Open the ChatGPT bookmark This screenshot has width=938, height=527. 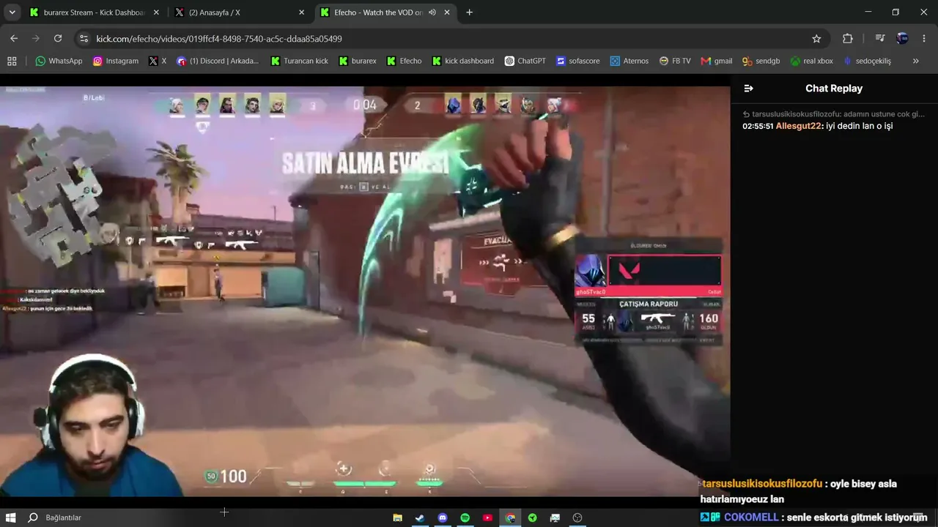click(x=525, y=61)
